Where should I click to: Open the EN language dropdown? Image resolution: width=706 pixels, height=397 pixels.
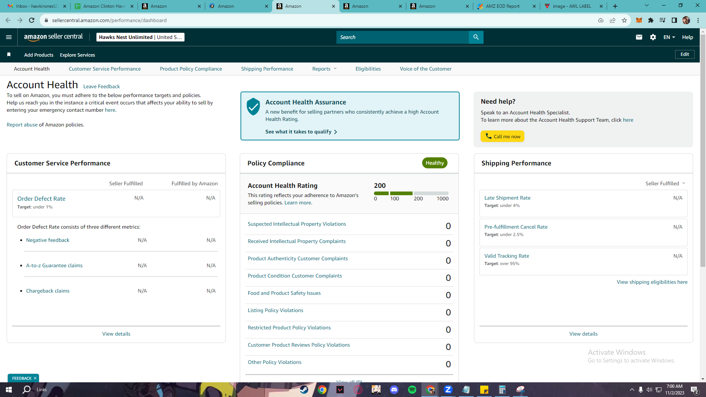[669, 37]
